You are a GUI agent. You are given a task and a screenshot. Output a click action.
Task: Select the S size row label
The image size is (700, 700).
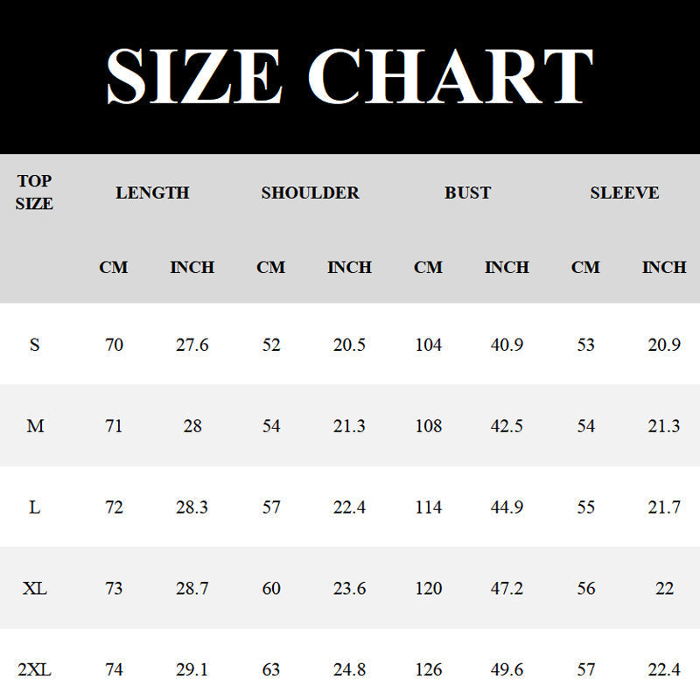tap(35, 345)
